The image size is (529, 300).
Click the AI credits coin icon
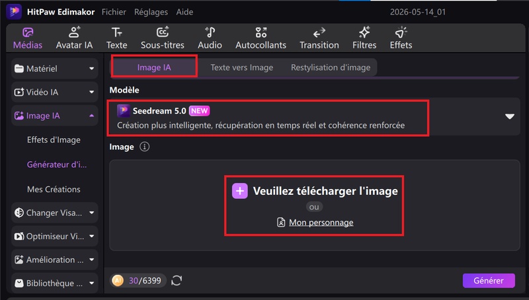click(x=118, y=280)
